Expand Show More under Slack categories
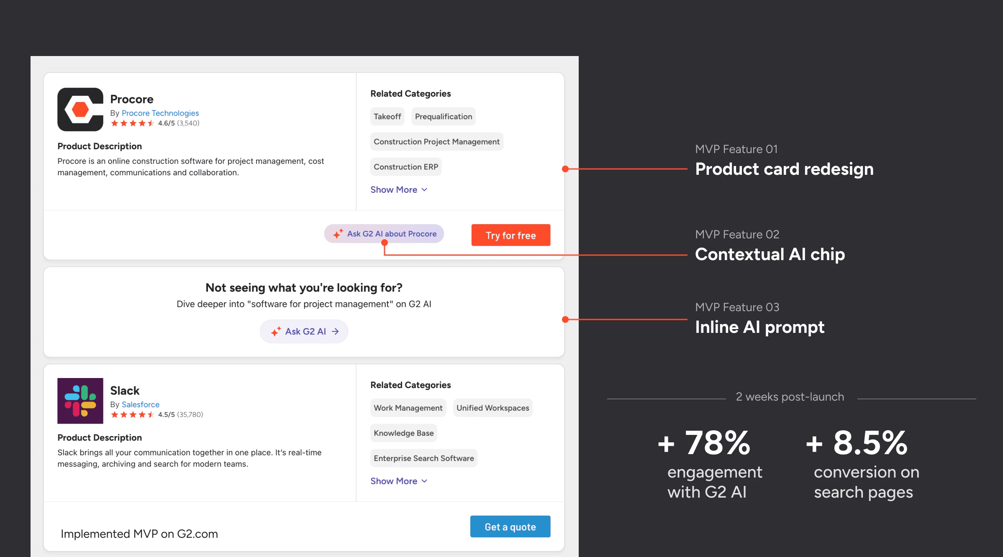The width and height of the screenshot is (1003, 557). (x=394, y=481)
